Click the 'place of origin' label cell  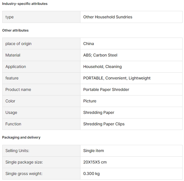tap(41, 44)
